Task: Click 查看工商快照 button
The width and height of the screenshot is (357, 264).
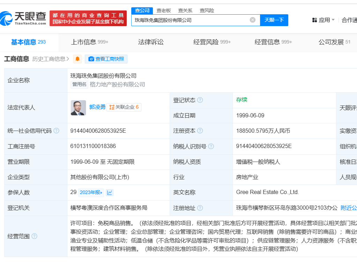Action: click(106, 59)
